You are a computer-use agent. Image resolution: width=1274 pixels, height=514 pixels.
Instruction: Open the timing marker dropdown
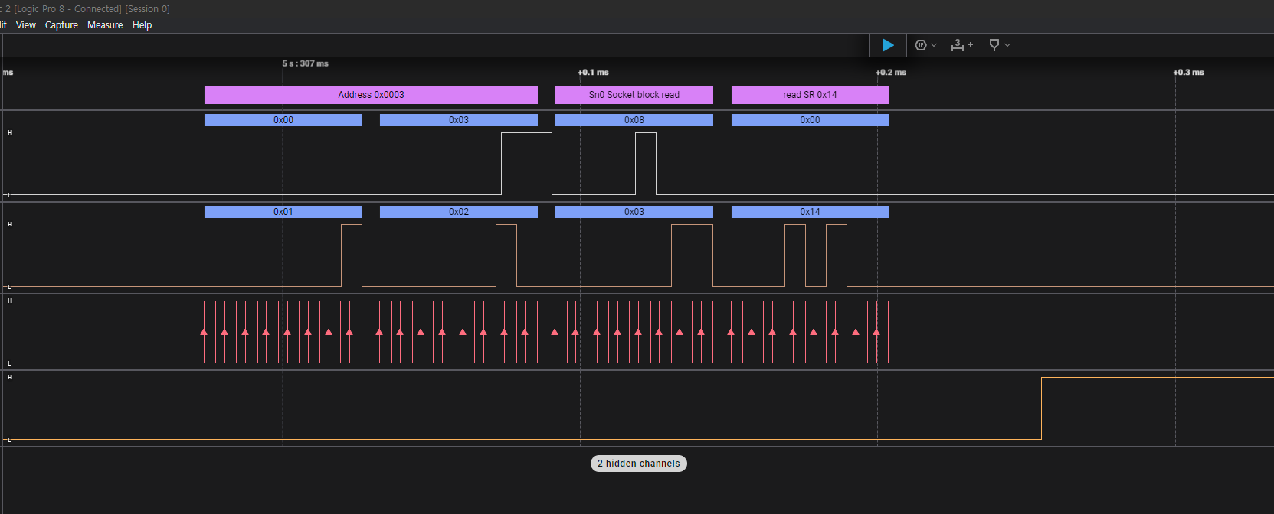[x=1000, y=45]
